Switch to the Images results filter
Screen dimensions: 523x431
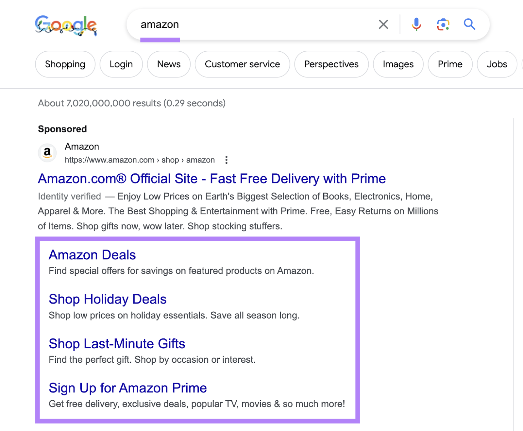(398, 64)
